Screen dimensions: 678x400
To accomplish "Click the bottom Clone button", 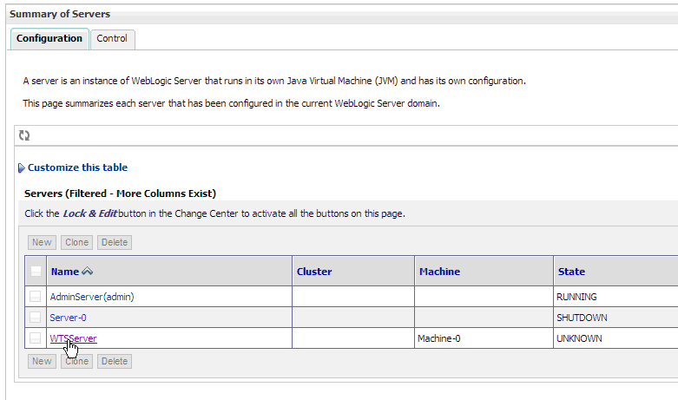I will 76,361.
